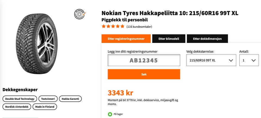Select the Nordisk vinterdekk tag
This screenshot has height=118, width=261.
pyautogui.click(x=17, y=107)
